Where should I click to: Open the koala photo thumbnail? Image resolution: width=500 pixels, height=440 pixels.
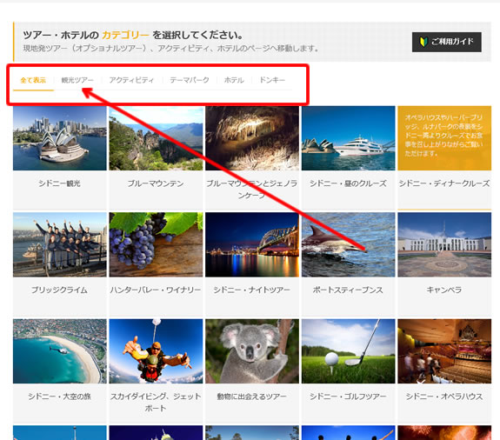(x=252, y=351)
